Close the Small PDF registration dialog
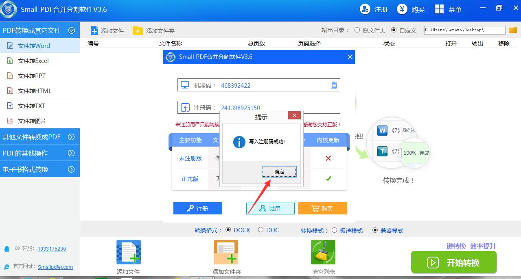Screen dimensions: 521x279 coord(350,57)
